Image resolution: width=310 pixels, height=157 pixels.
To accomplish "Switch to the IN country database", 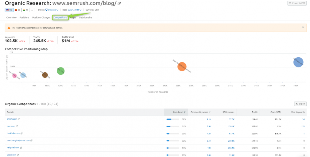I will (x=25, y=10).
